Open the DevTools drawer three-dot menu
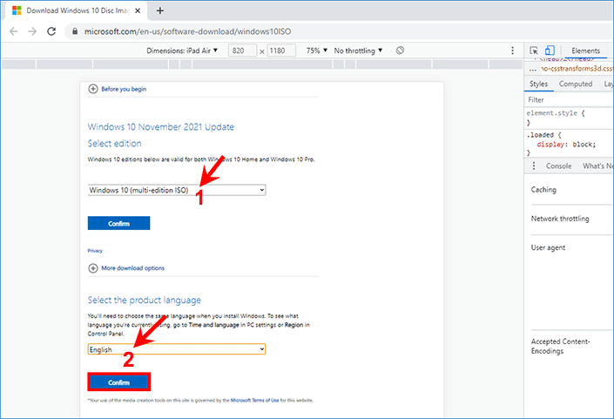This screenshot has width=614, height=419. tap(533, 166)
